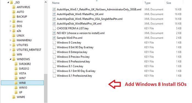This screenshot has height=103, width=192.
Task: Click the Windows 8.1 Professional.key file icon
Action: 54,76
